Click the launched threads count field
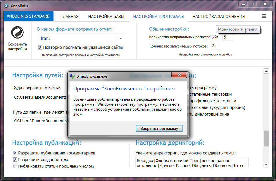The width and height of the screenshot is (276, 181). tap(216, 46)
